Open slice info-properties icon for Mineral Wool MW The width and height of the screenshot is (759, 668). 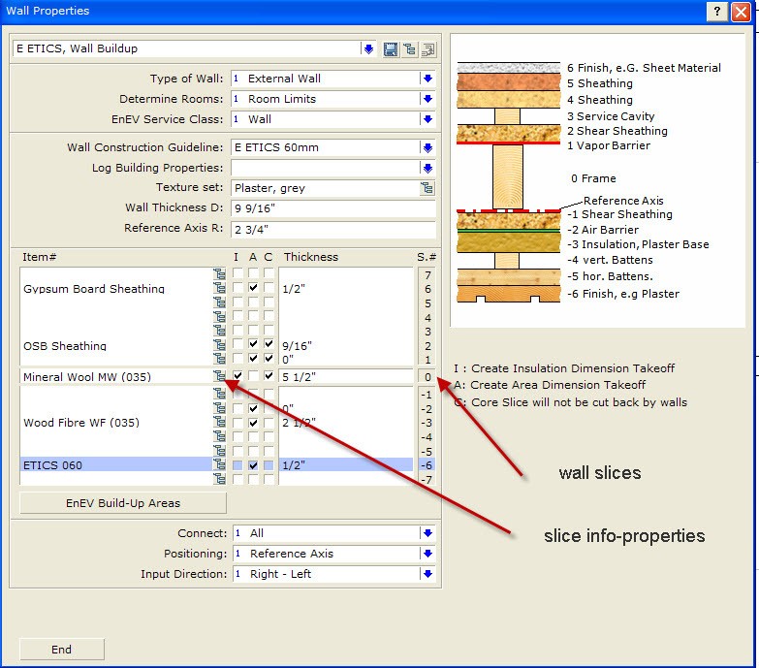pyautogui.click(x=220, y=376)
